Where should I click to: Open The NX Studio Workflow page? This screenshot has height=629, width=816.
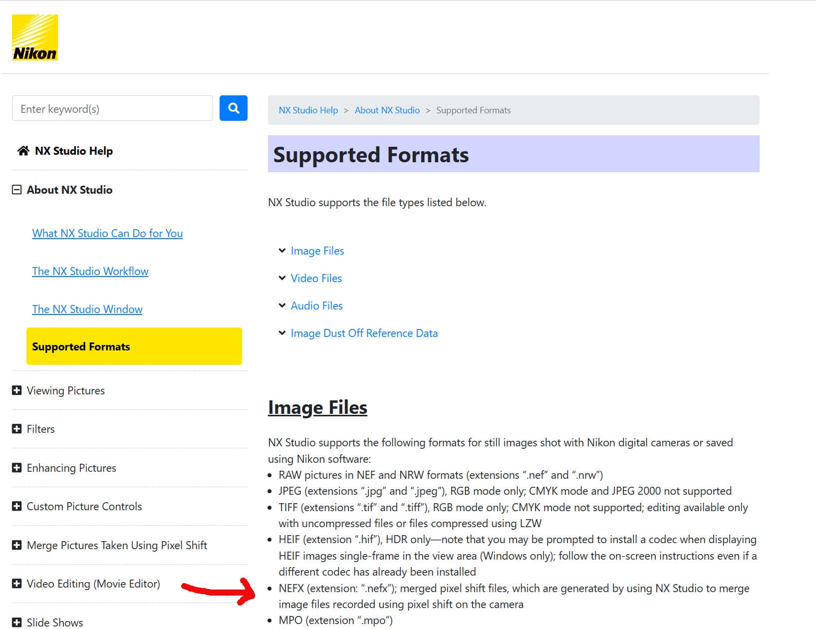[90, 271]
